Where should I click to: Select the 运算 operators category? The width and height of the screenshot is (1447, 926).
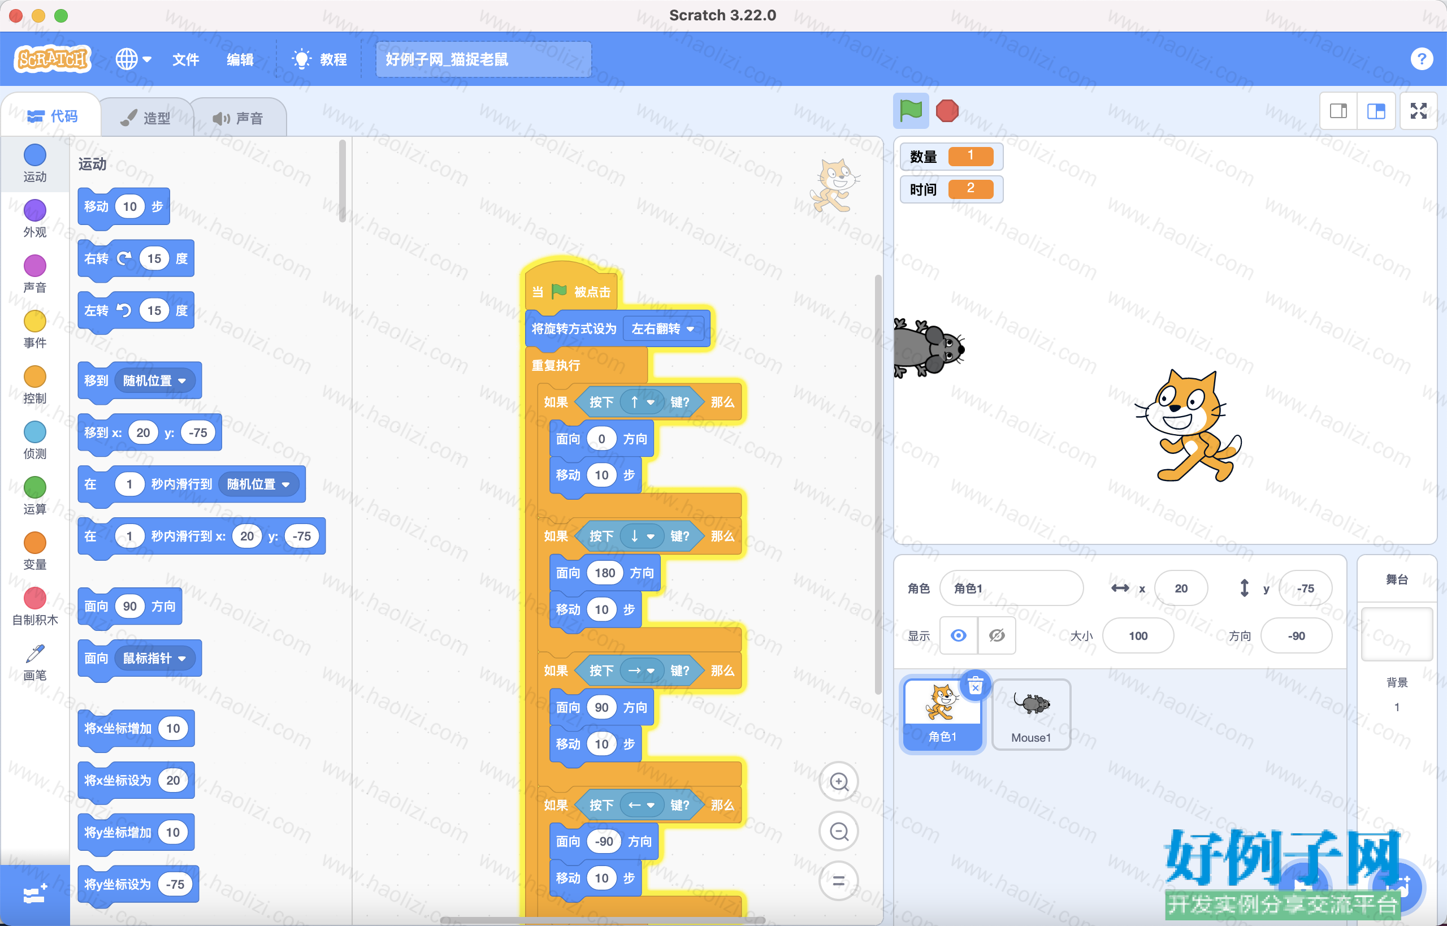[x=35, y=495]
